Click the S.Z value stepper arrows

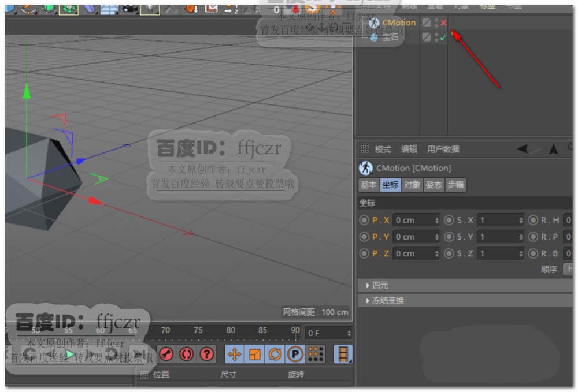[521, 253]
